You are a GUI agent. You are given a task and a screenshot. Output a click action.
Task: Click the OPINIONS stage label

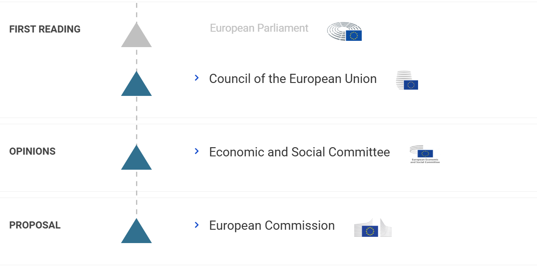pos(32,151)
